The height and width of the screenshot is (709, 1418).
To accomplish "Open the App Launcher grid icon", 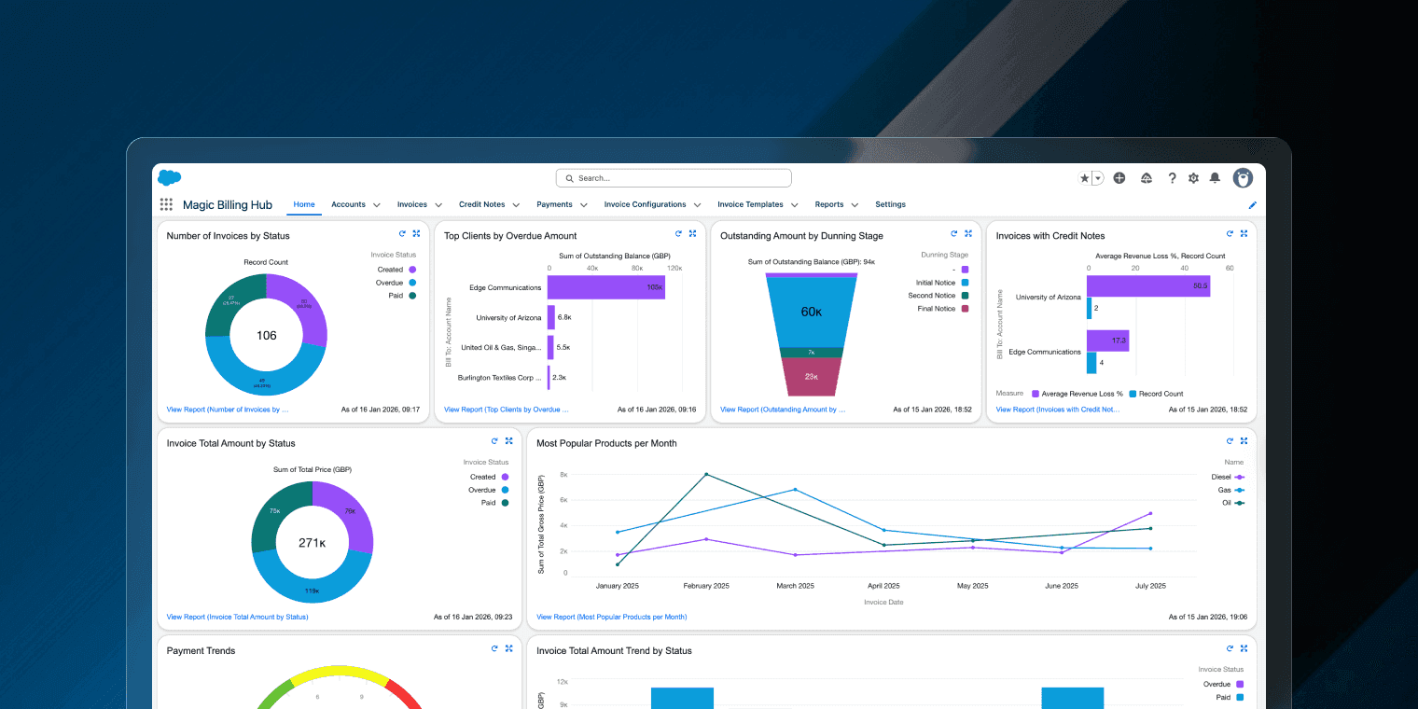I will (x=166, y=204).
